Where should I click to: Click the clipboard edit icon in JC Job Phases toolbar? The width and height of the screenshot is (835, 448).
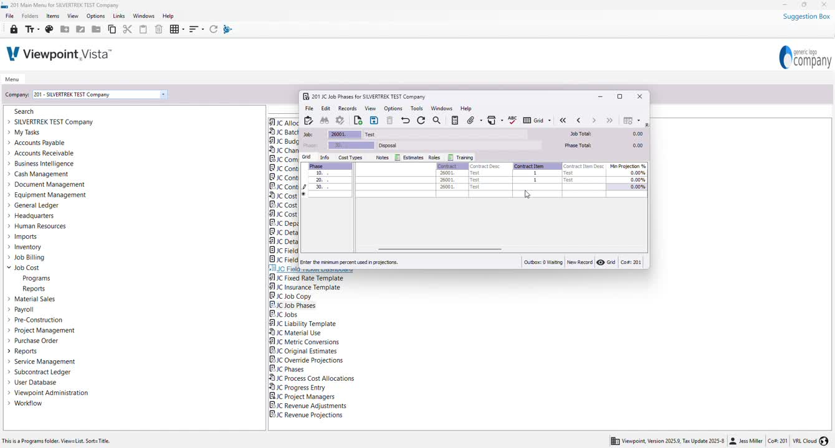pyautogui.click(x=308, y=121)
